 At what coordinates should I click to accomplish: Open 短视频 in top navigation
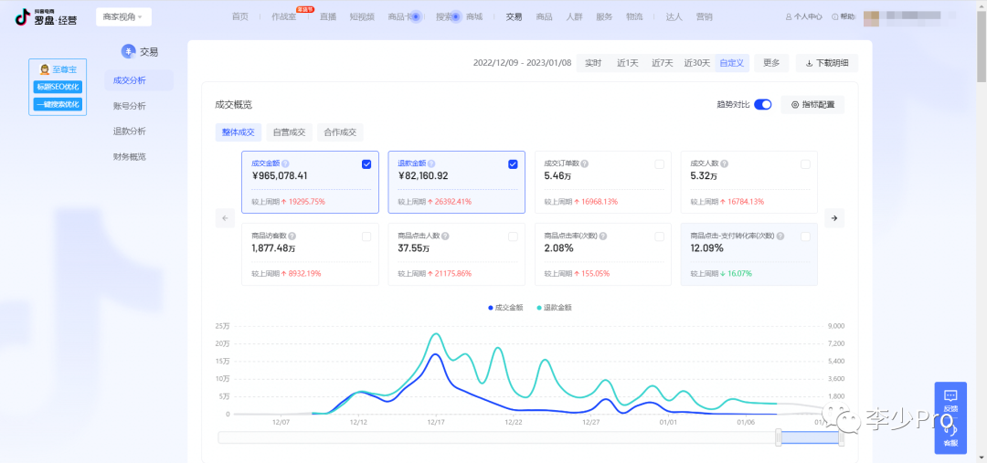[x=363, y=17]
